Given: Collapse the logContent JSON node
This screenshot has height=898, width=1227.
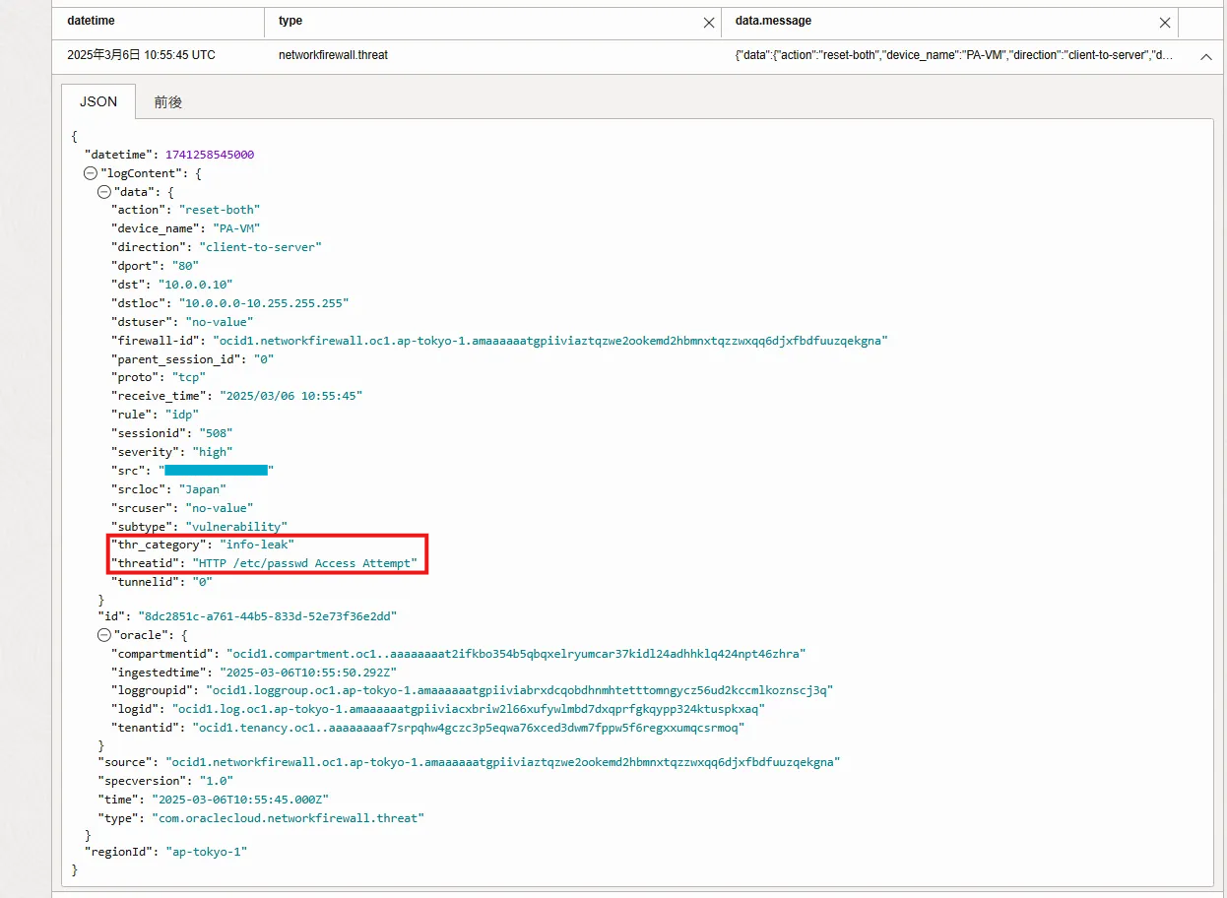Looking at the screenshot, I should point(91,173).
